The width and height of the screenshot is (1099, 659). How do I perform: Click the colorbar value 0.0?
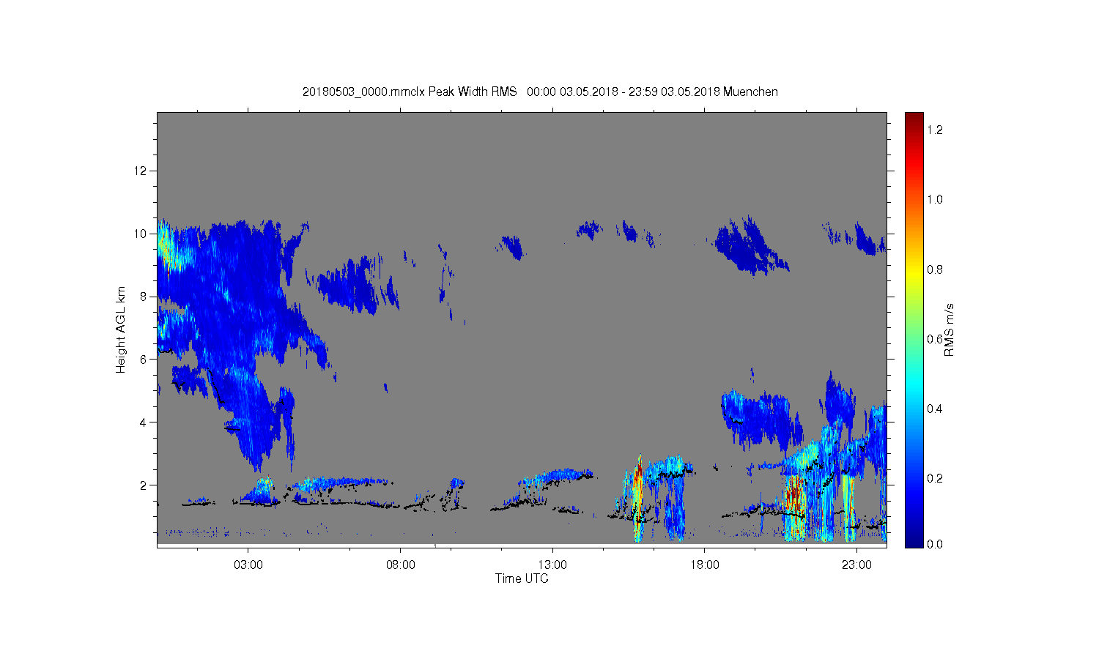[935, 544]
